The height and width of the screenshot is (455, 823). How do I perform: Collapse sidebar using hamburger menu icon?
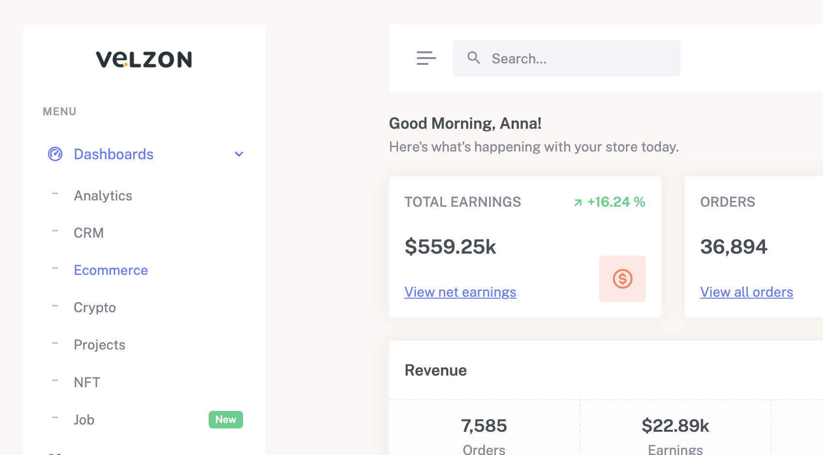tap(426, 58)
